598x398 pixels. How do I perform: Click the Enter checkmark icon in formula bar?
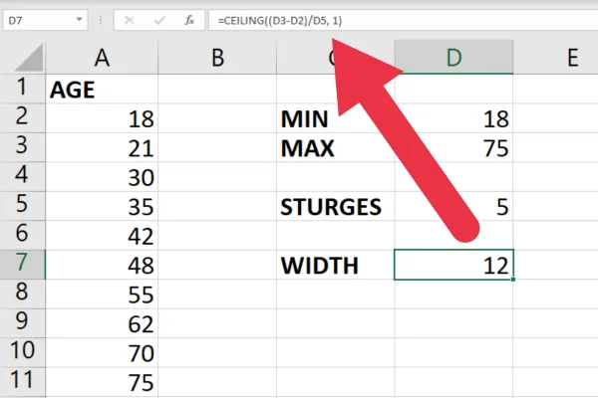pos(159,20)
